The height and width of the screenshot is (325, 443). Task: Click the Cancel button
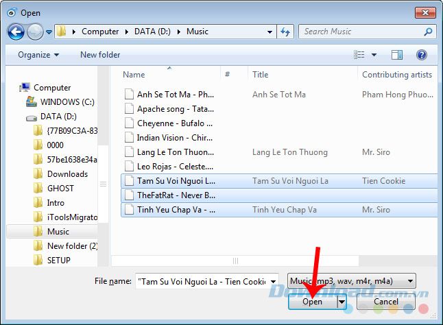pyautogui.click(x=386, y=302)
